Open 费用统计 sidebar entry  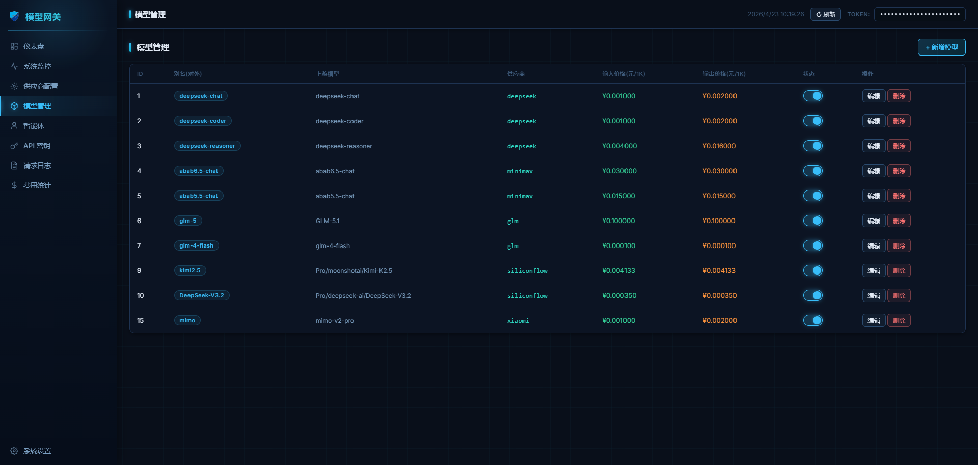[58, 185]
